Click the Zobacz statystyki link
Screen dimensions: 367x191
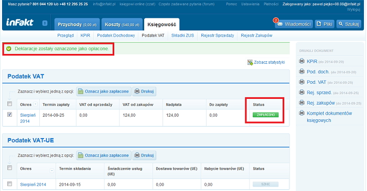tap(269, 62)
